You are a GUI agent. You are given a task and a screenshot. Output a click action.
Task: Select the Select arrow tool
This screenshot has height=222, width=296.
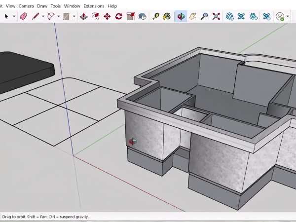(x=6, y=16)
